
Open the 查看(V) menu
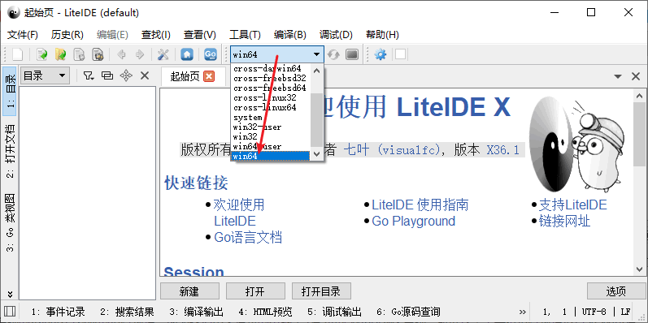click(x=200, y=35)
